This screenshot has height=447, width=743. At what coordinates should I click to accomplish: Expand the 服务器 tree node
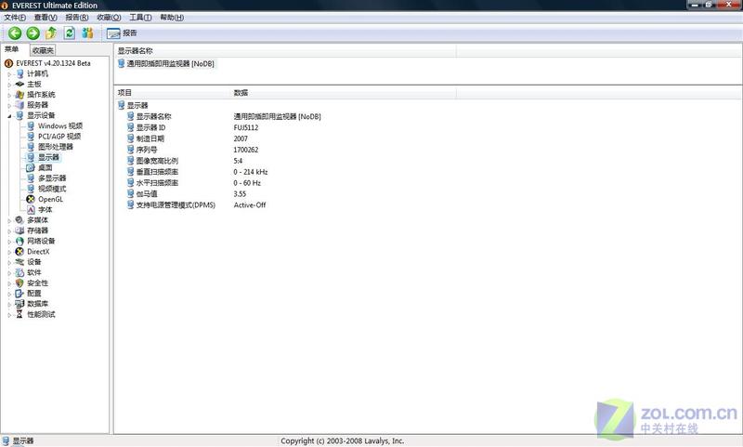coord(9,105)
